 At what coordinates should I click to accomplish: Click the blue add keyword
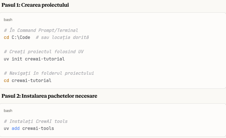(x=16, y=128)
